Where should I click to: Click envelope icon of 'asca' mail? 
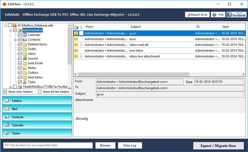pos(76,39)
